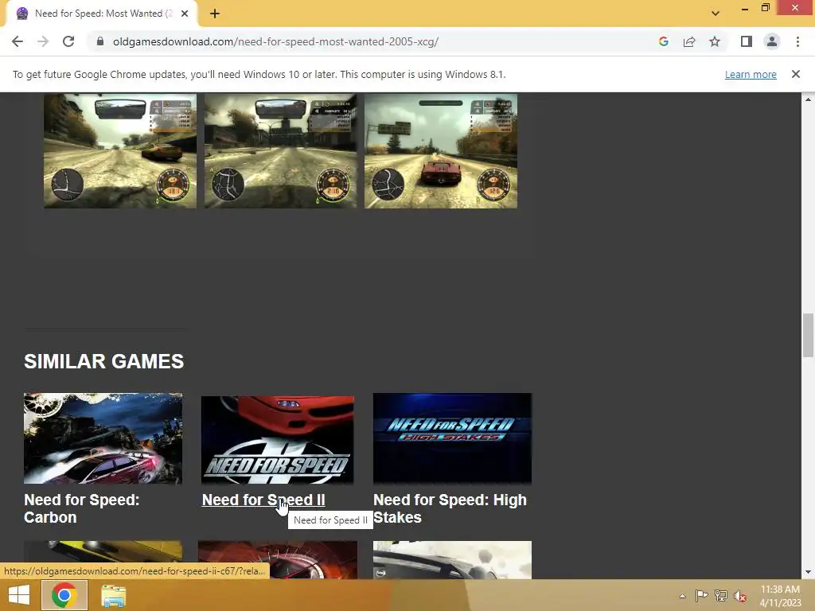Open second Most Wanted gameplay screenshot
The image size is (815, 611).
coord(281,151)
